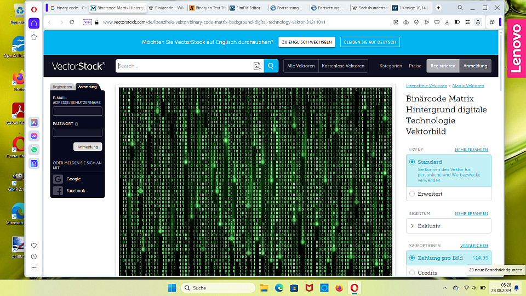
Task: Expand the Exklusiv ownership option
Action: point(449,226)
